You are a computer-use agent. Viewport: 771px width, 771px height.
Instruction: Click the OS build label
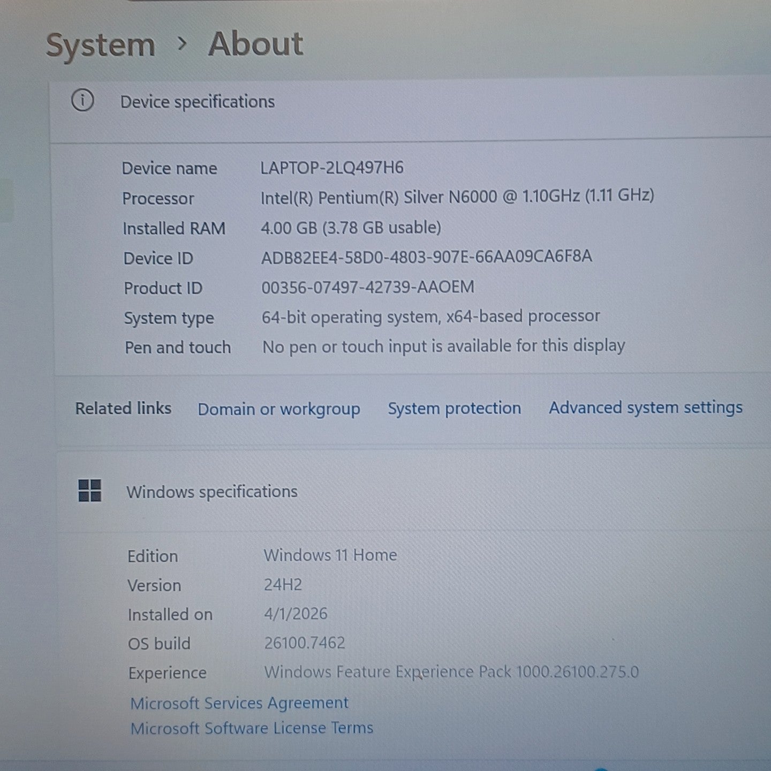[x=159, y=644]
